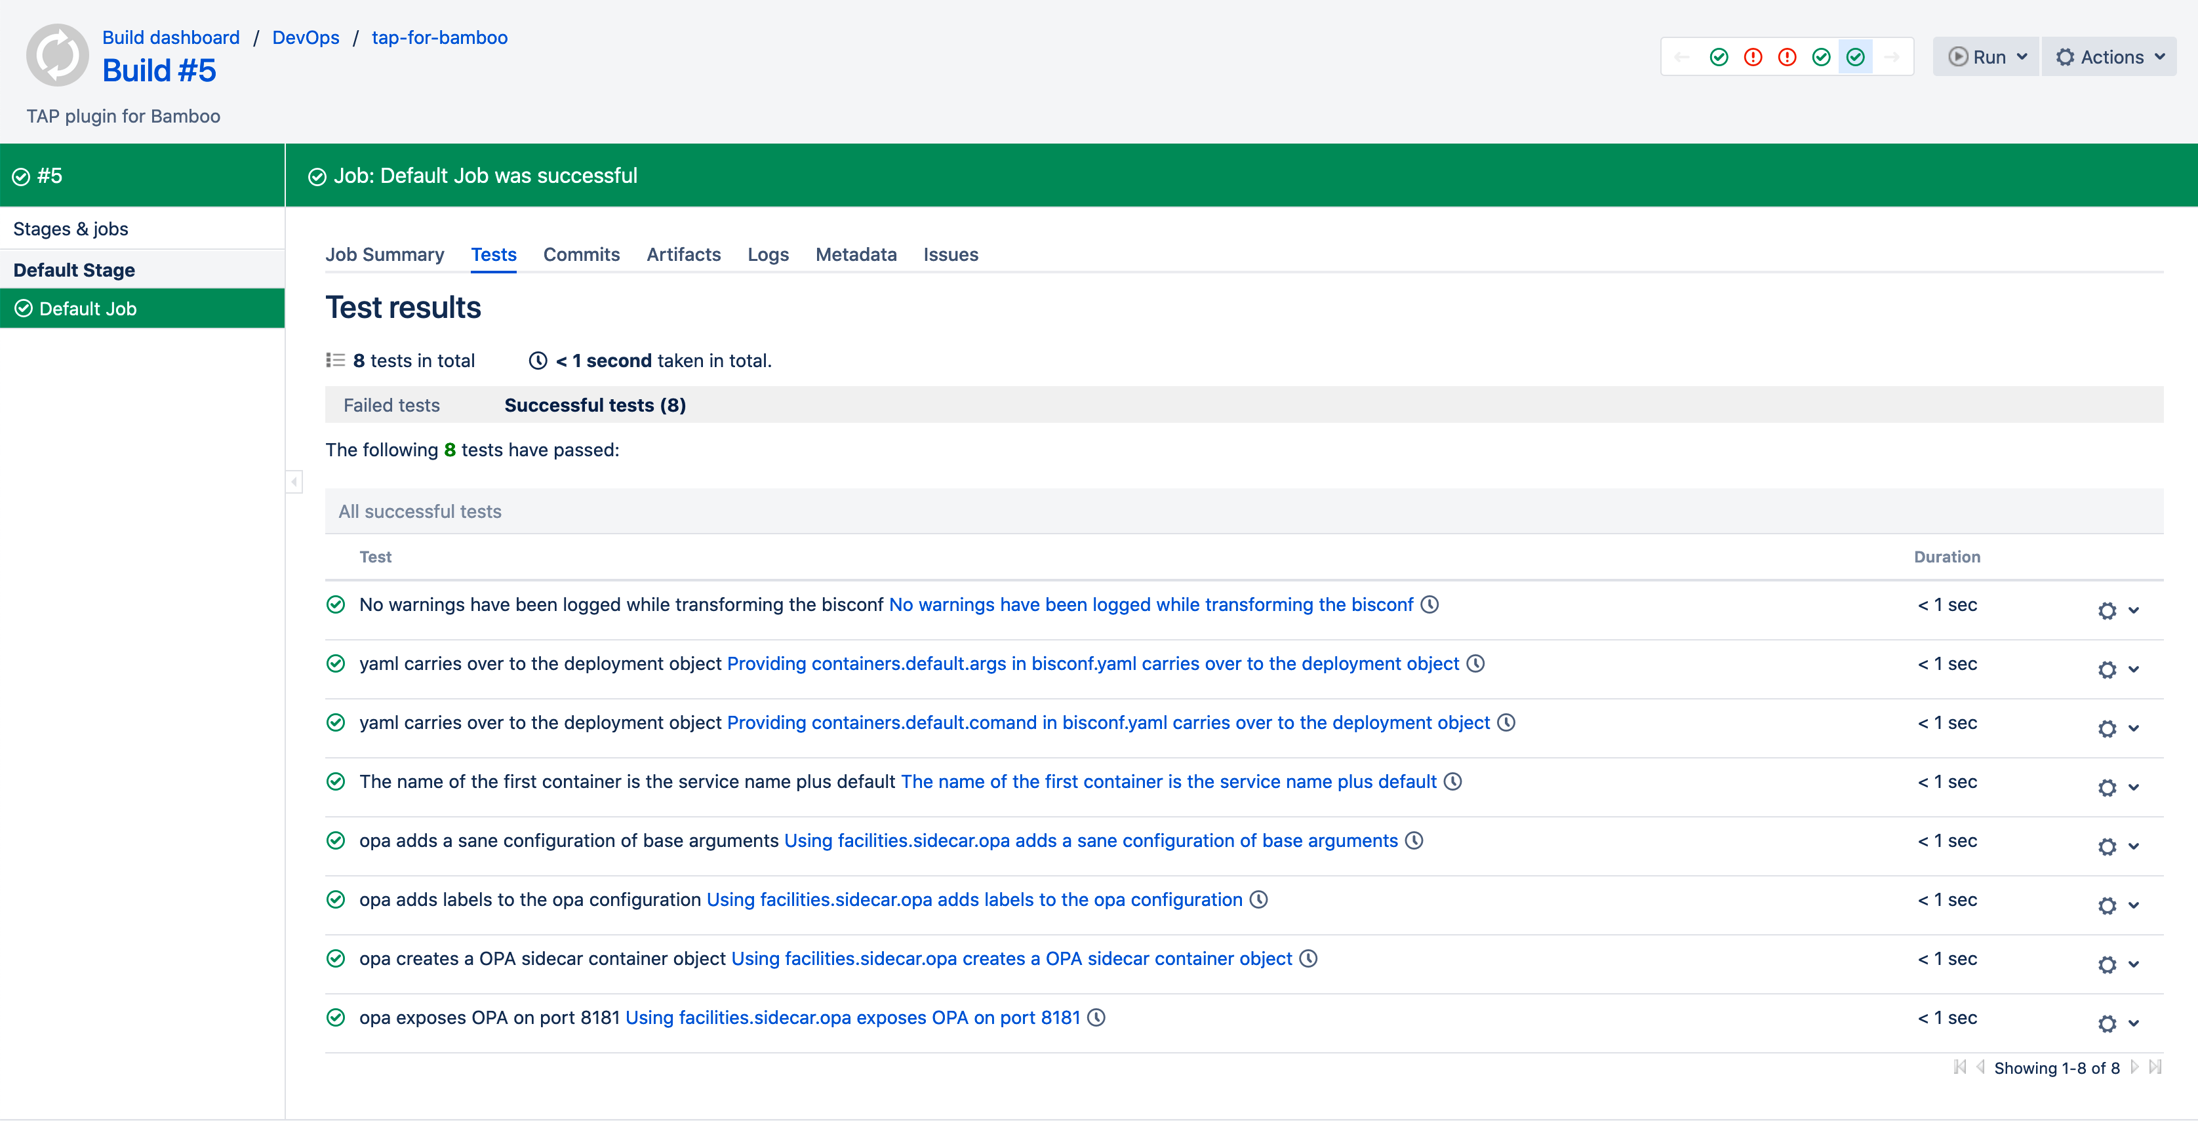Switch to the Failed tests view
The image size is (2198, 1121).
click(x=391, y=405)
